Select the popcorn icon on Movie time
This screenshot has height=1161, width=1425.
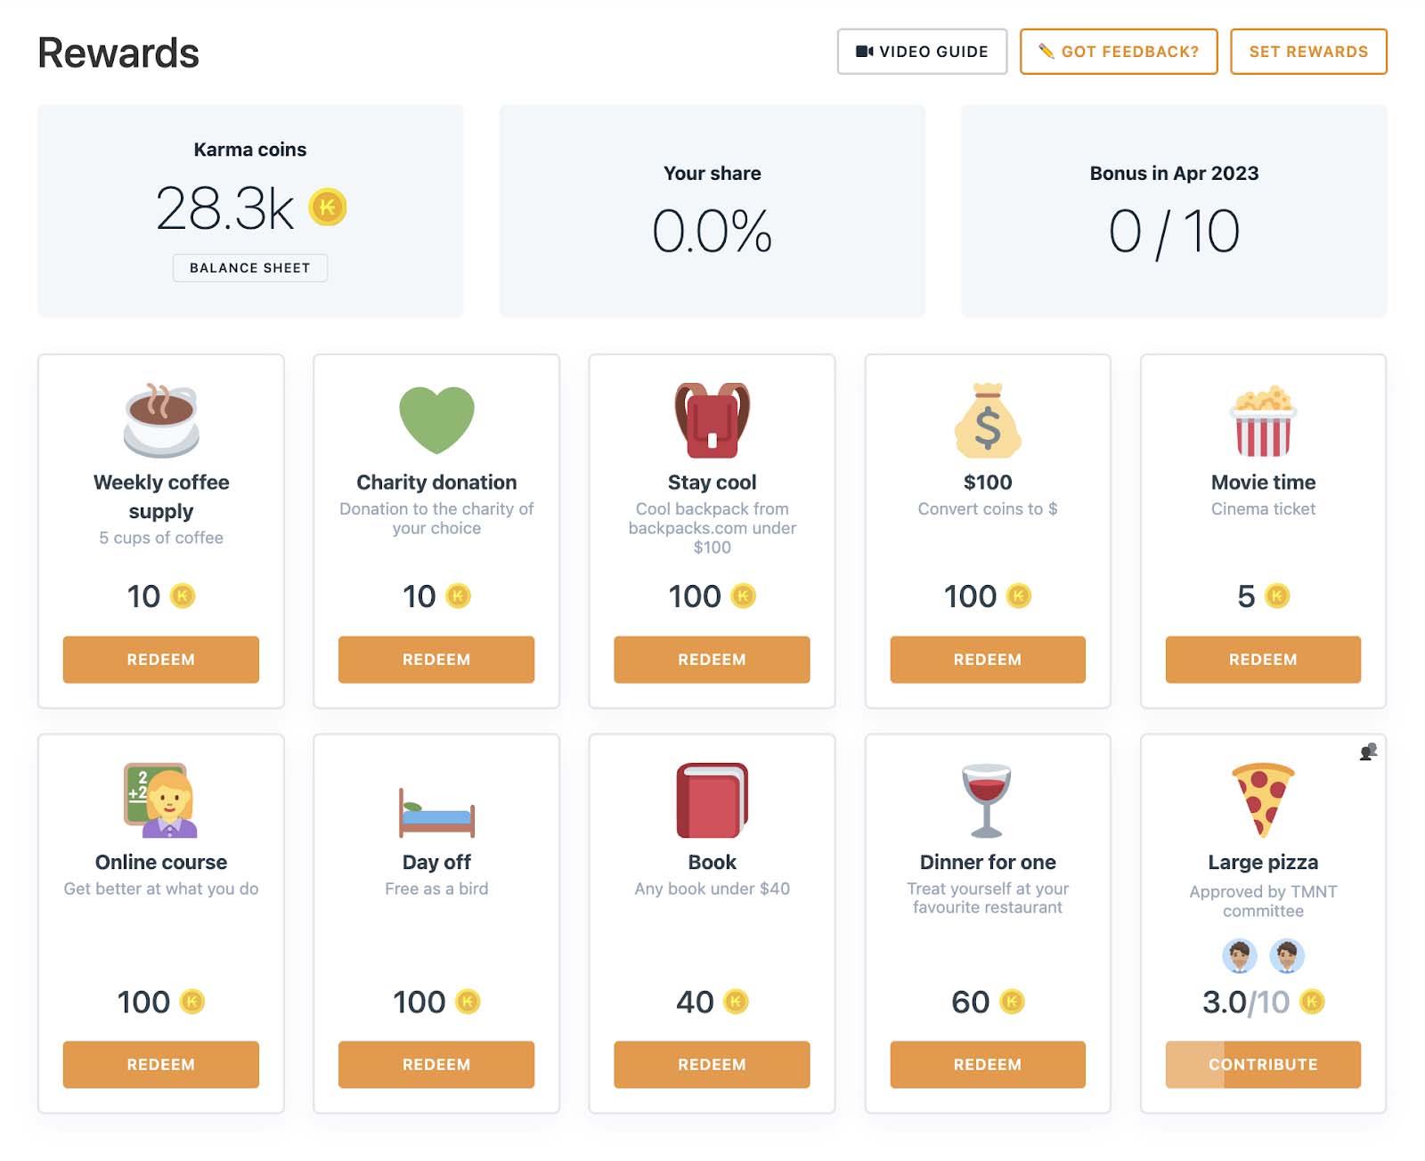(x=1262, y=418)
